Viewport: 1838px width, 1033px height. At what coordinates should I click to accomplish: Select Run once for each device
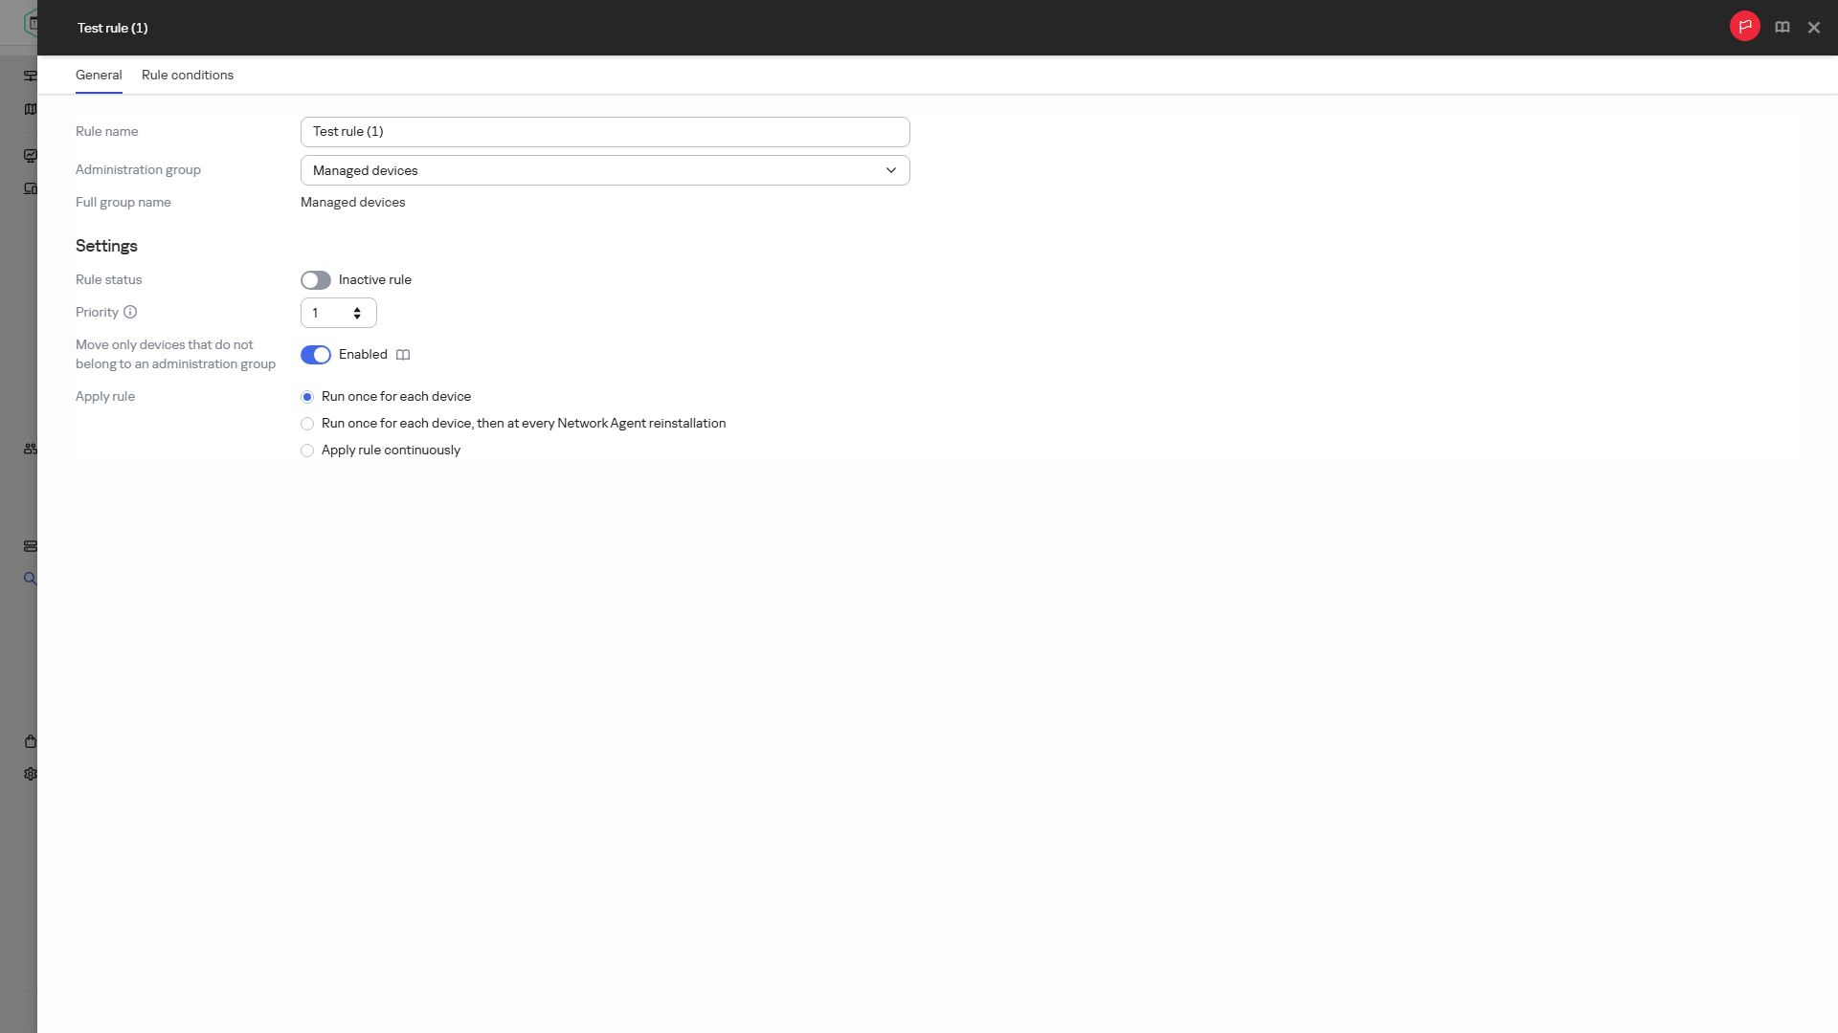[307, 397]
